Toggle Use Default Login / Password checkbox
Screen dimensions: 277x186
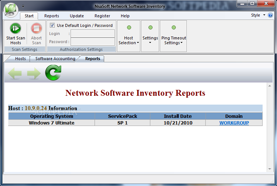coord(52,25)
